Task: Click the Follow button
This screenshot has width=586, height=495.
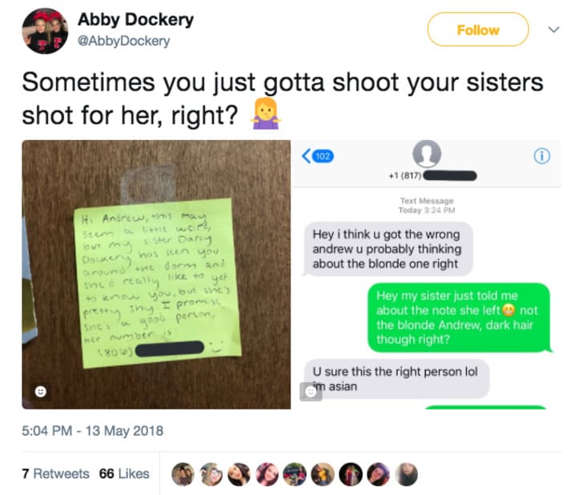Action: pyautogui.click(x=478, y=30)
